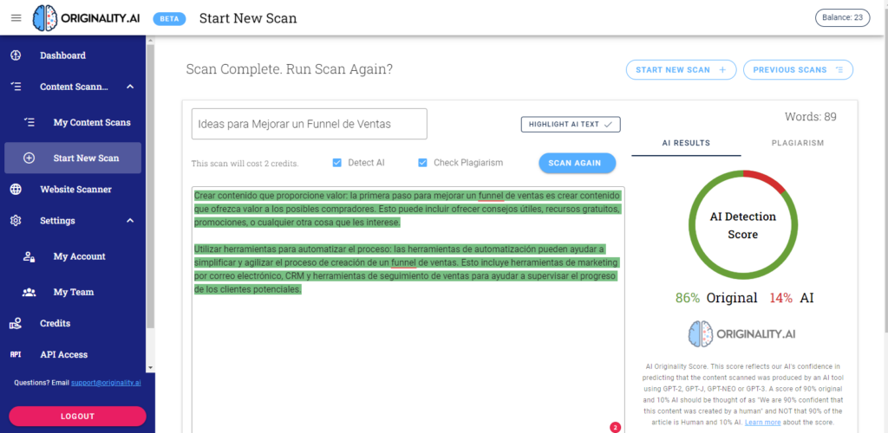Open the hamburger menu icon
The width and height of the screenshot is (888, 433).
click(16, 18)
